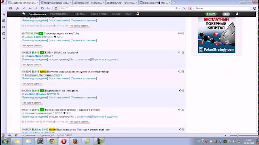Switch to the ProfiTCentR tab

click(x=89, y=3)
